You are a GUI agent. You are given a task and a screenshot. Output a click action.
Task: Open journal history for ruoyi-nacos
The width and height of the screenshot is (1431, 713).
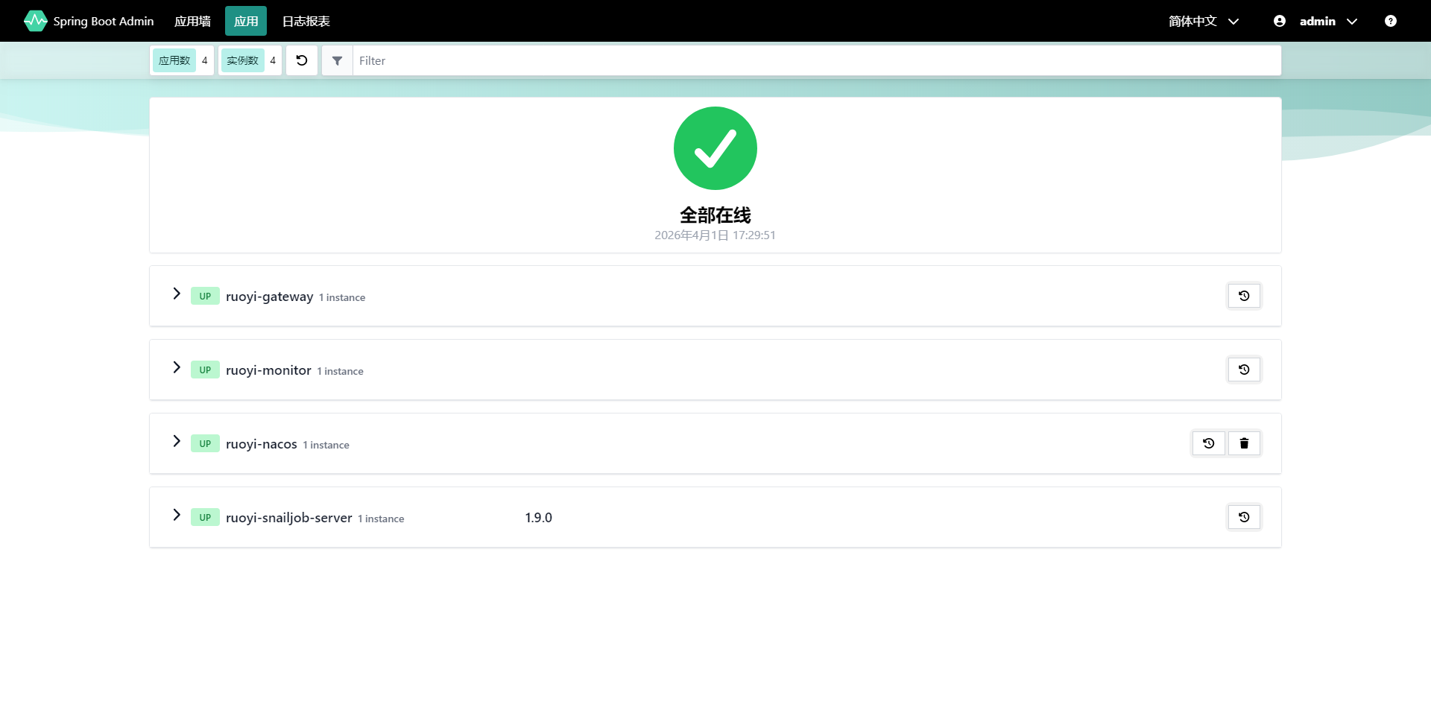pos(1208,443)
